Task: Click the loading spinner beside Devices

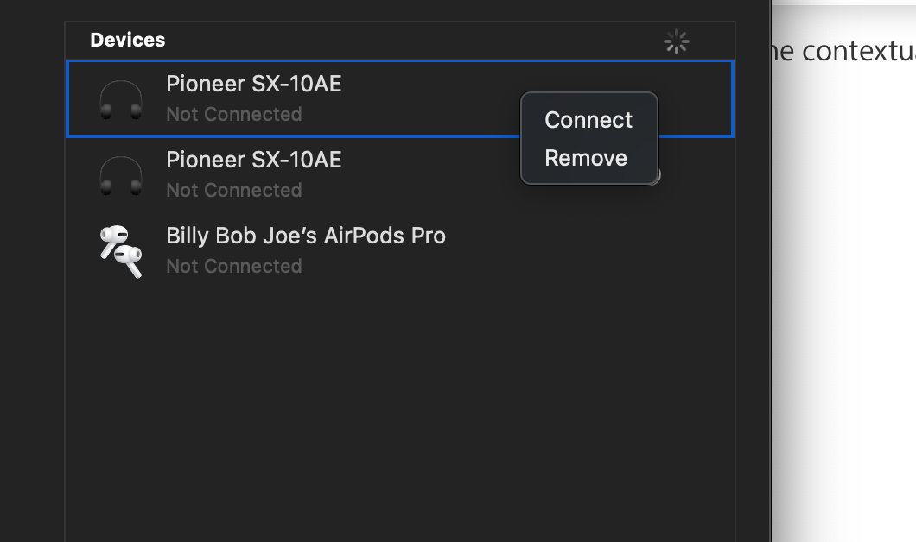Action: click(676, 41)
